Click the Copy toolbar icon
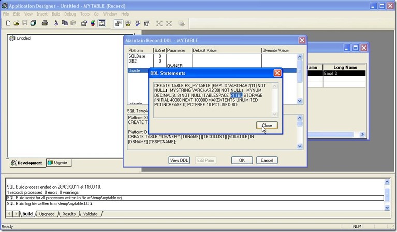Viewport: 397px width, 232px height. [x=65, y=23]
